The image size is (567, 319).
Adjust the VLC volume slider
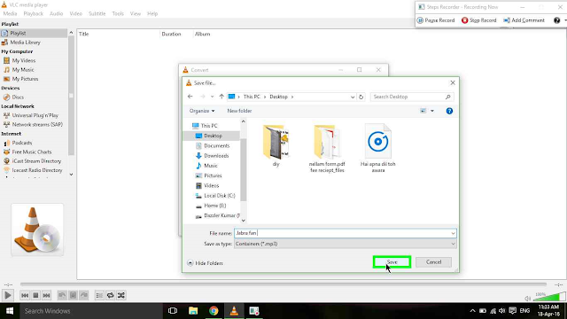[x=549, y=297]
